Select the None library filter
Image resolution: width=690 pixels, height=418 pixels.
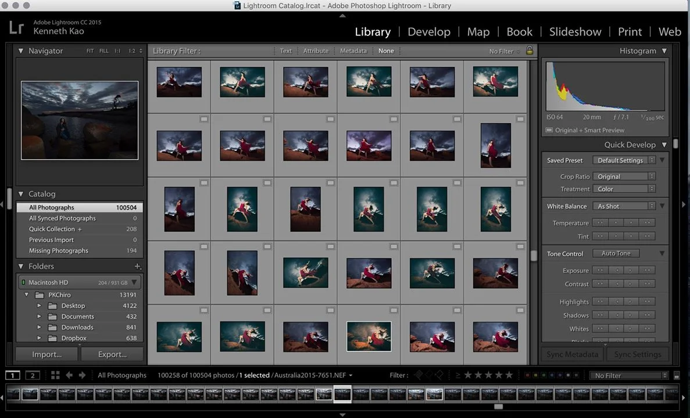coord(386,51)
